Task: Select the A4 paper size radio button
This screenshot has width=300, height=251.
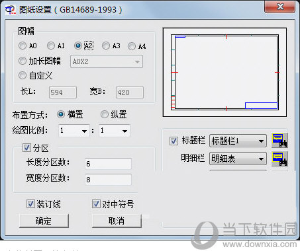Action: tap(132, 46)
